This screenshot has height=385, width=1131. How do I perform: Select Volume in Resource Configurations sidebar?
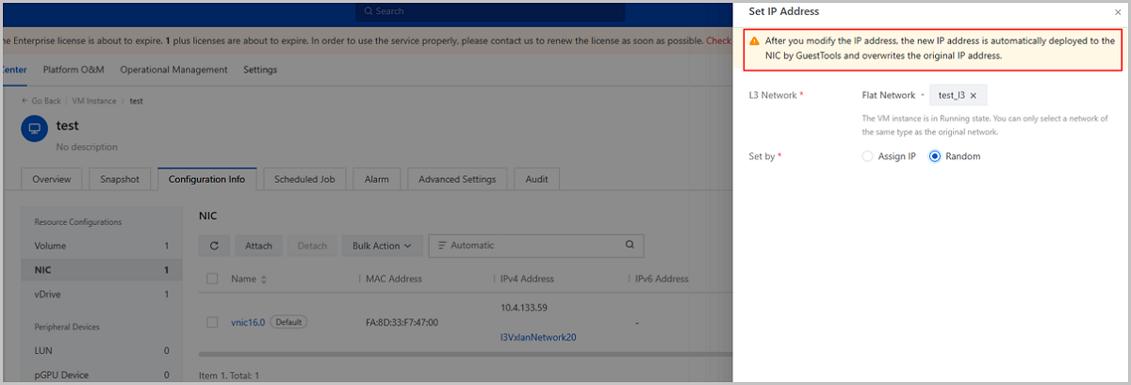50,246
